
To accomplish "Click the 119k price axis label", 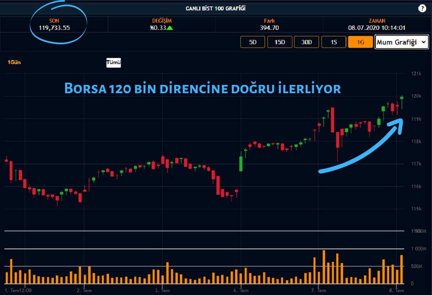I will tap(416, 119).
